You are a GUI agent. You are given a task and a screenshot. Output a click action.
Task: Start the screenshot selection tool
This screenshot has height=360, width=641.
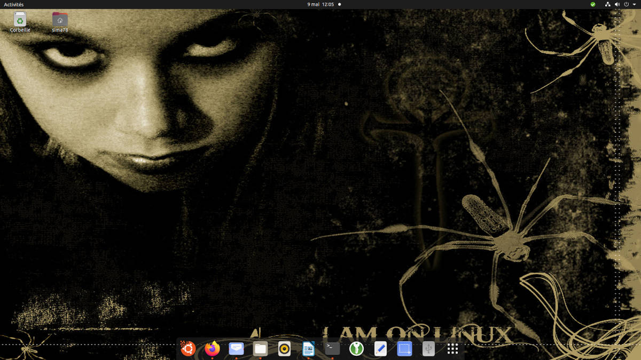tap(404, 349)
